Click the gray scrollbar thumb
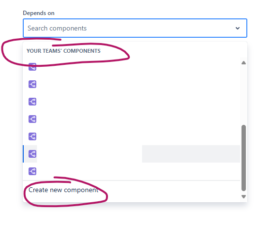This screenshot has height=225, width=272. pos(243,158)
